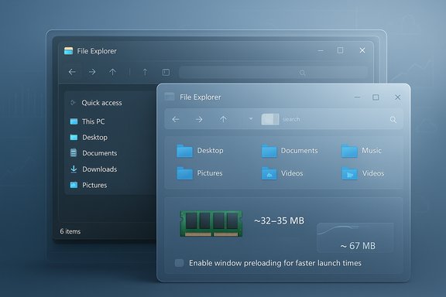Click the location thumbnail beside search text

[270, 119]
